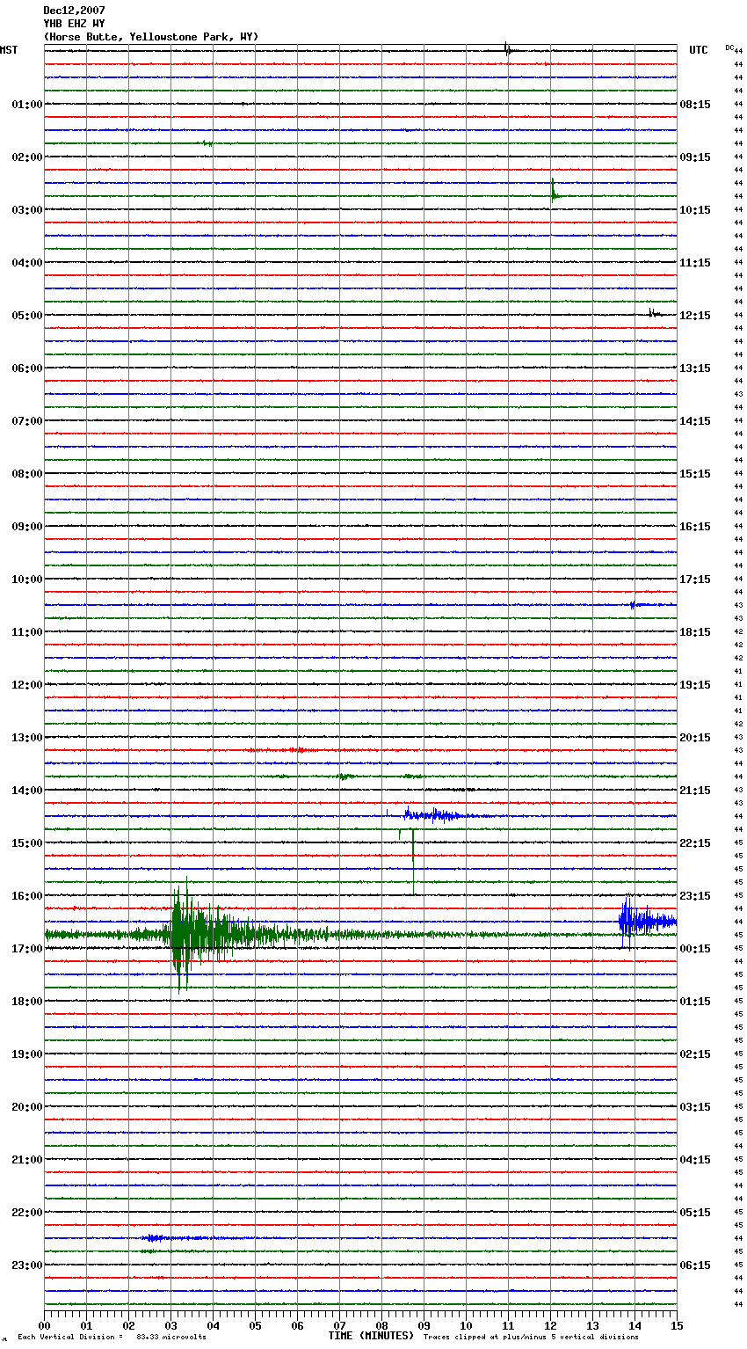Click the 06:15 UTC time label

tap(695, 1265)
